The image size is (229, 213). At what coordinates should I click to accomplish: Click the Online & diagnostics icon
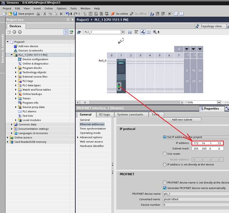click(19, 64)
